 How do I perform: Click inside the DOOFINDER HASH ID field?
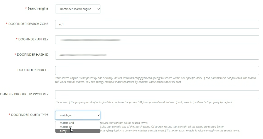[157, 55]
